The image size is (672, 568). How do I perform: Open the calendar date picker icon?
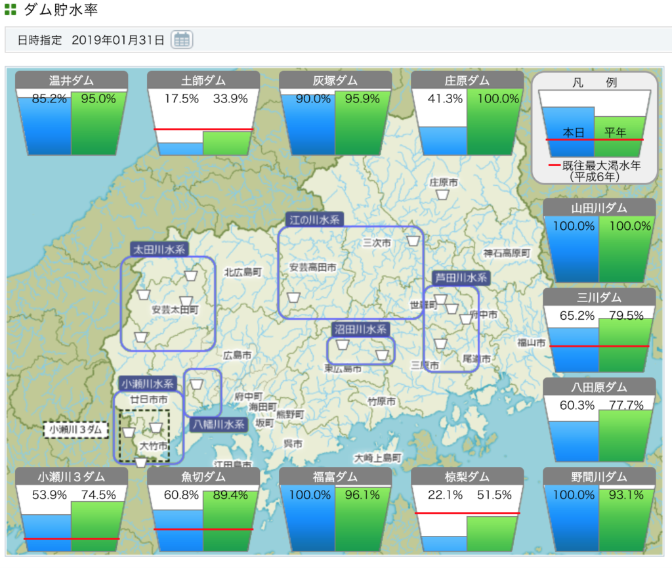[181, 39]
